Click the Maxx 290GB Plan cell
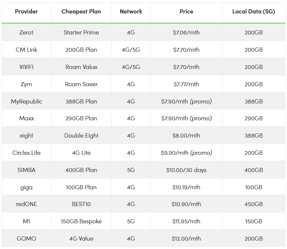The height and width of the screenshot is (249, 287). tap(81, 118)
